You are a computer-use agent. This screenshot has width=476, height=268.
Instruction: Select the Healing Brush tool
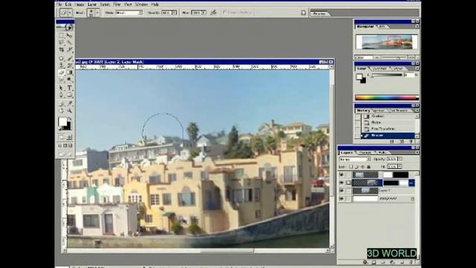click(x=61, y=58)
